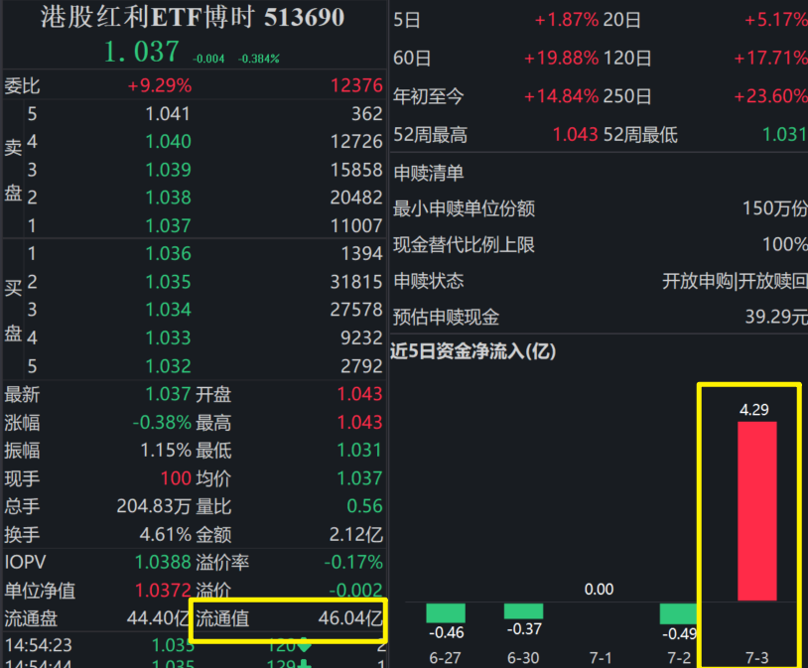
Task: Click the green 6-27 outflow bar
Action: (x=446, y=612)
